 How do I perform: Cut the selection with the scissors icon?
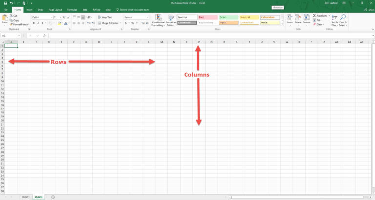pyautogui.click(x=11, y=15)
